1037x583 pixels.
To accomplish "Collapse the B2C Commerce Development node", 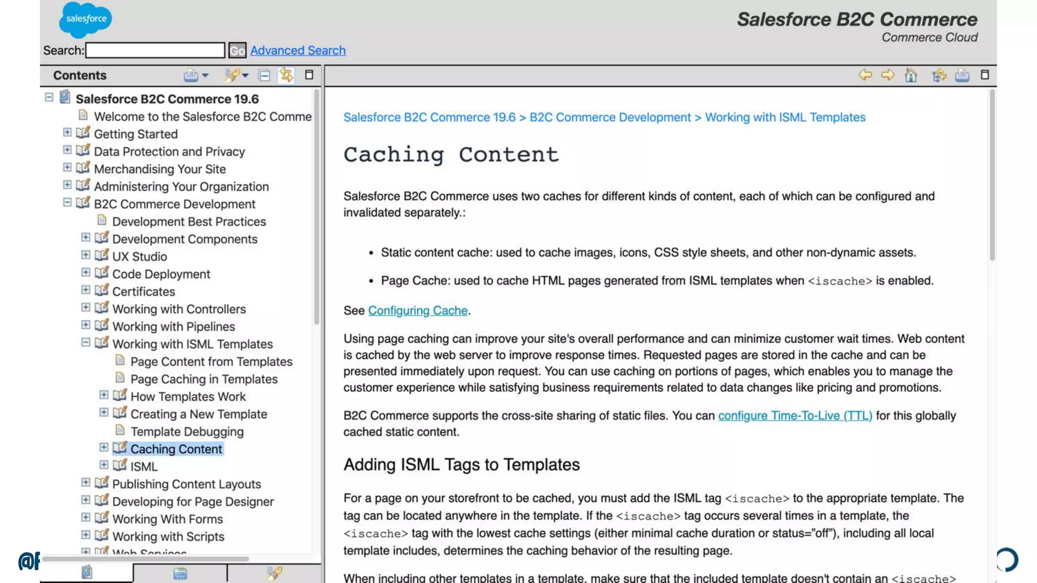I will click(67, 202).
